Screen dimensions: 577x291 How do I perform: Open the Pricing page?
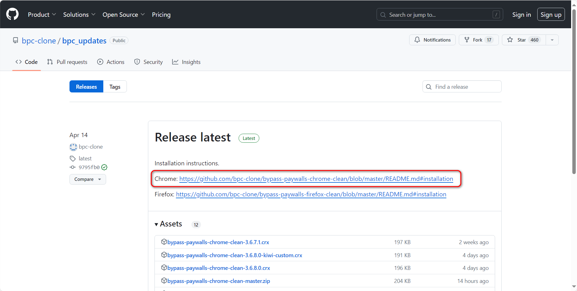161,15
